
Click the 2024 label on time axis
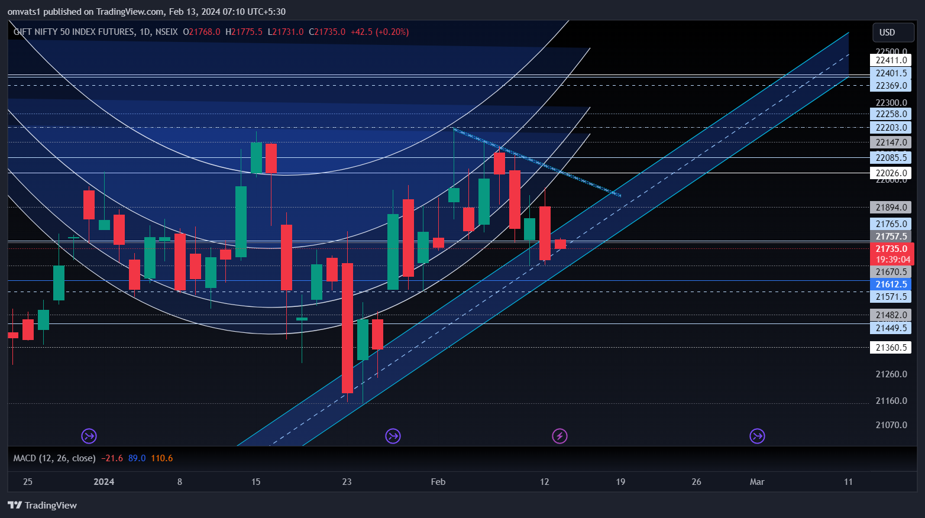104,482
